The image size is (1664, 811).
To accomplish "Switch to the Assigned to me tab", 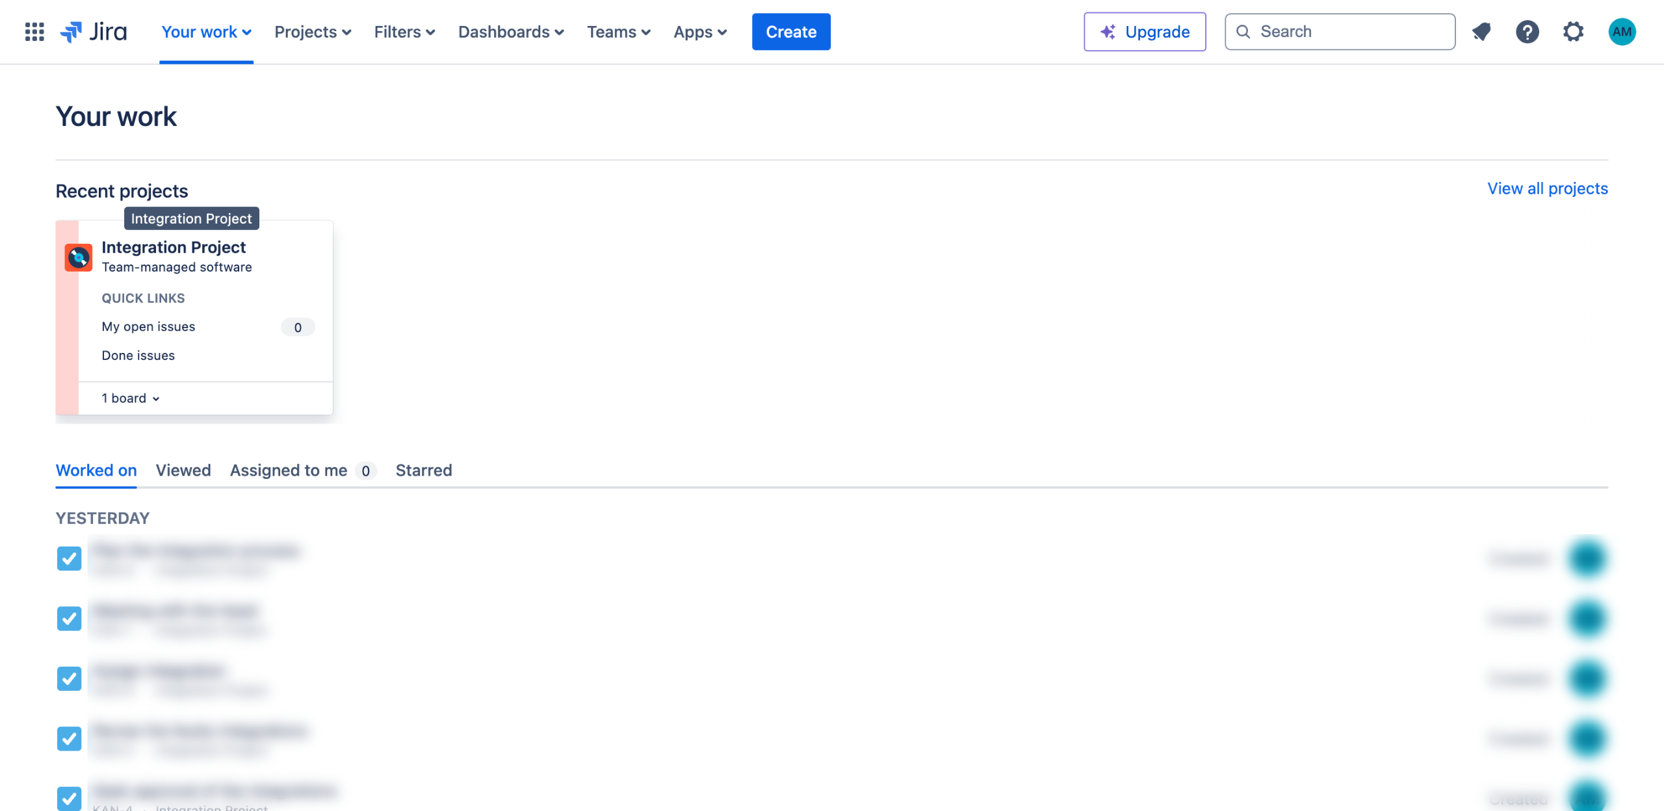I will point(289,470).
